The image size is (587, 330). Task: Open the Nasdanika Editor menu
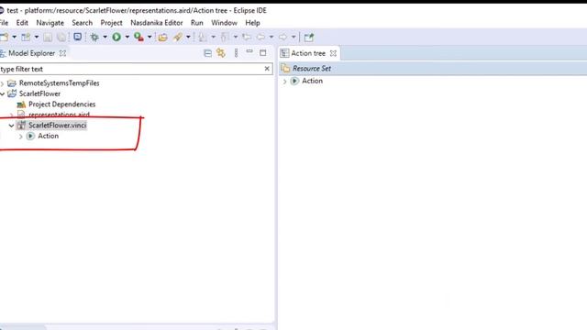tap(157, 23)
